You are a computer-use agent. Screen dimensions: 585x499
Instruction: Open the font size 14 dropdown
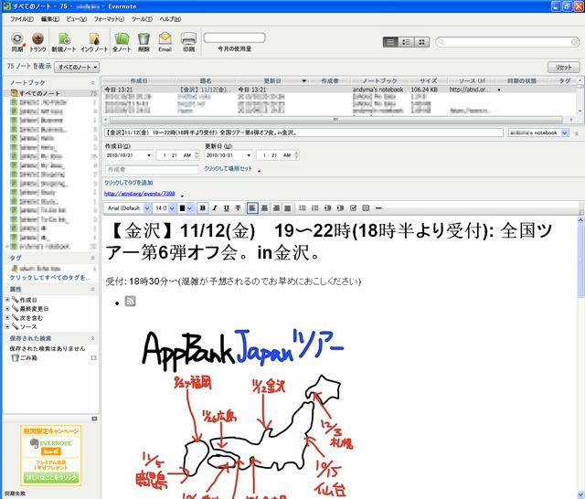(172, 208)
